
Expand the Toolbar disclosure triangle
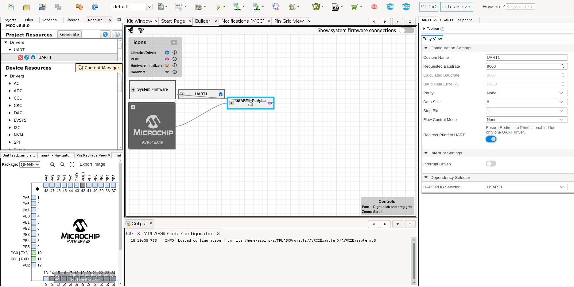424,28
